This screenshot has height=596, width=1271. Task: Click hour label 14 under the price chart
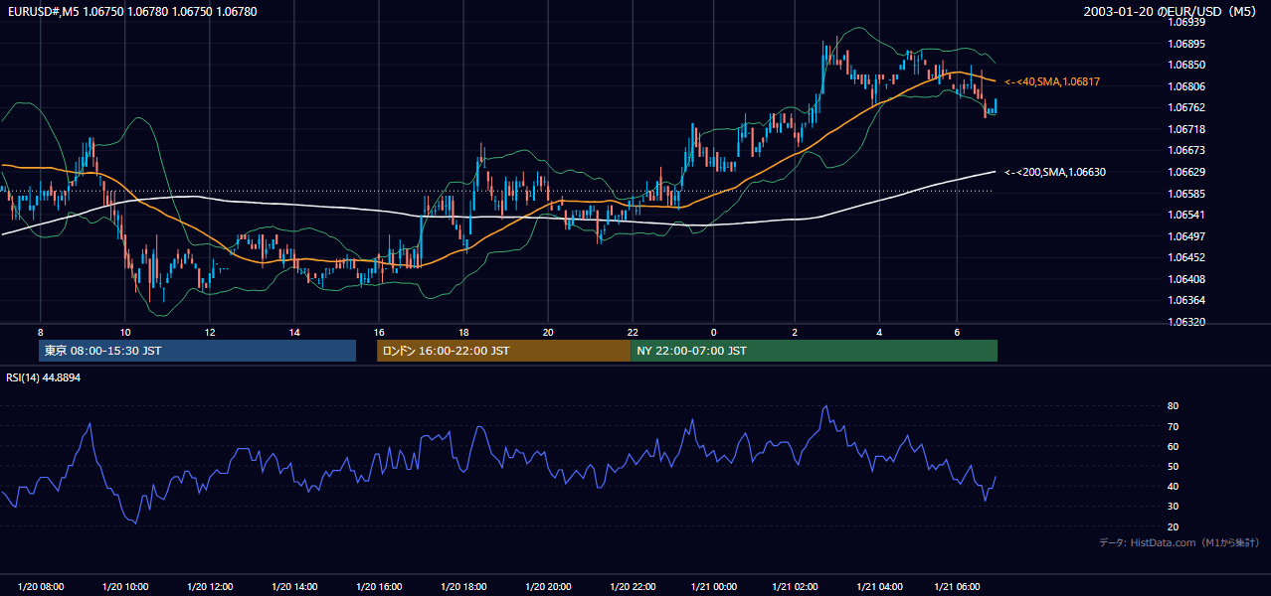294,332
